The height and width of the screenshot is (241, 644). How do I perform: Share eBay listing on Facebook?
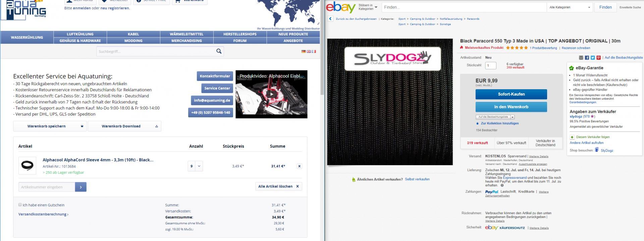pos(587,58)
